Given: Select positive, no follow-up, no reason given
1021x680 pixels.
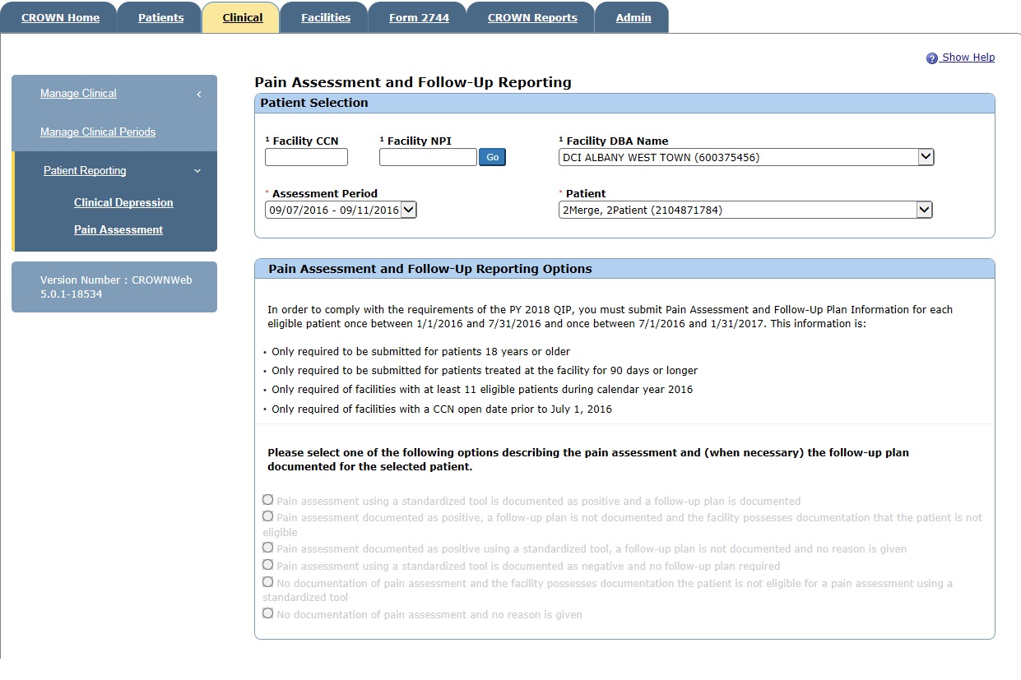Looking at the screenshot, I should (268, 547).
